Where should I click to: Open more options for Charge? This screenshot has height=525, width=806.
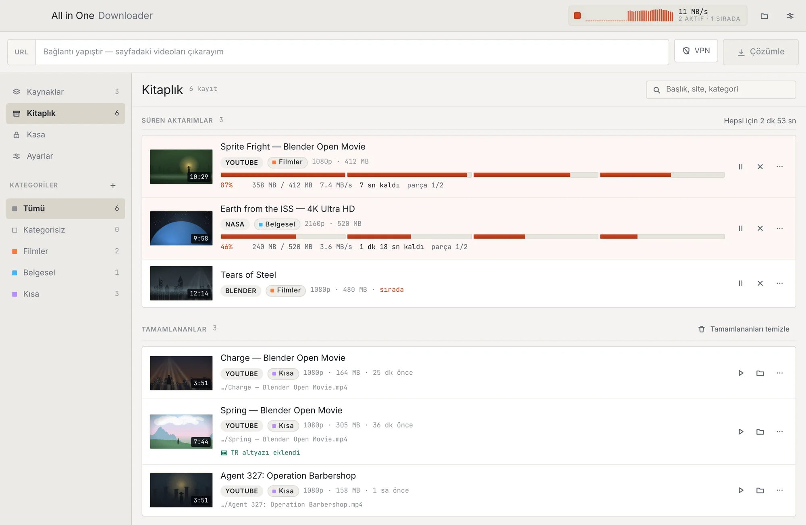click(780, 373)
